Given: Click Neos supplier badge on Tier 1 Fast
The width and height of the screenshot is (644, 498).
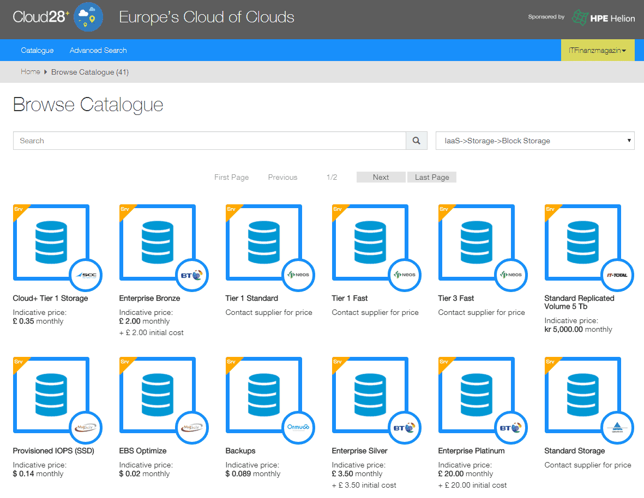Looking at the screenshot, I should 405,275.
